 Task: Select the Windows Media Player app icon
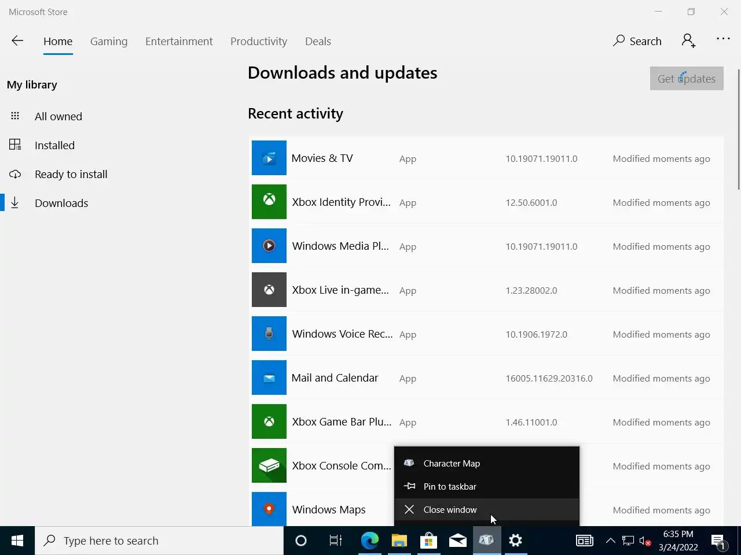coord(269,246)
